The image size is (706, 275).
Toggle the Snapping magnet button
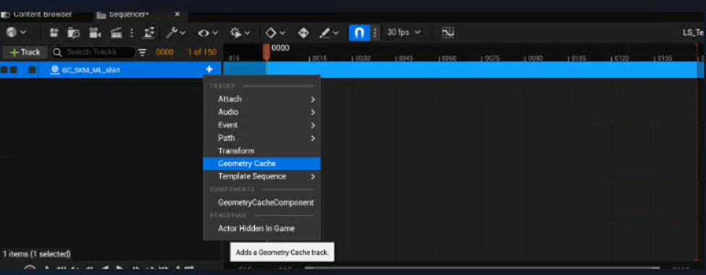coord(359,33)
